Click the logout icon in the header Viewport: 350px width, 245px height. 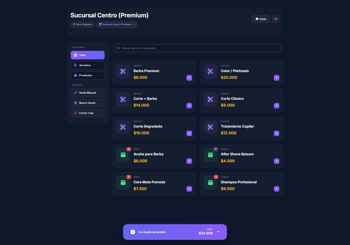coord(276,19)
